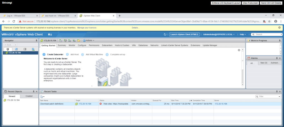
Task: Collapse the 172.20.10.194 tree node arrow
Action: tap(4, 53)
